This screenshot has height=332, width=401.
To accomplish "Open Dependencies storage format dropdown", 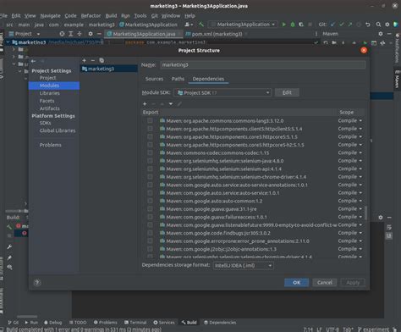I will [x=243, y=266].
